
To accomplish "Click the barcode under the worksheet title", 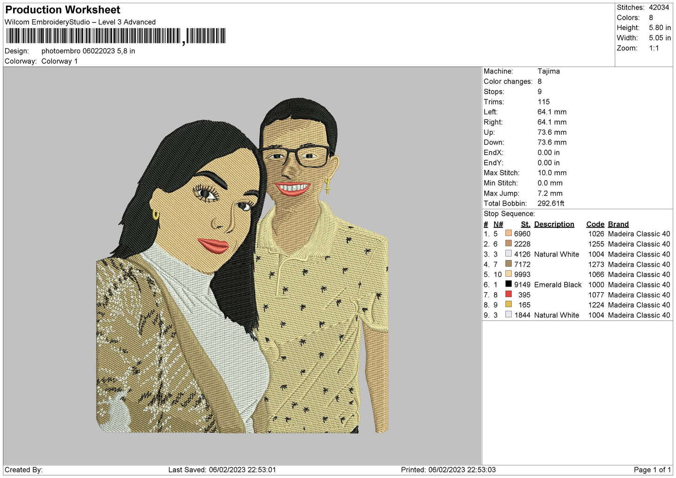I will (116, 36).
